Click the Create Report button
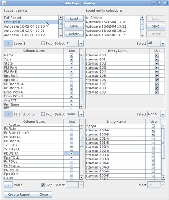Viewport: 169px width, 200px height. 19,195
